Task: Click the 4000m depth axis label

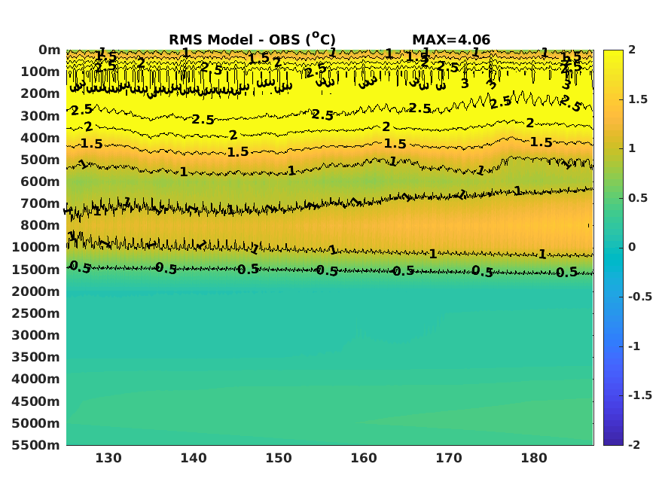Action: pyautogui.click(x=36, y=379)
